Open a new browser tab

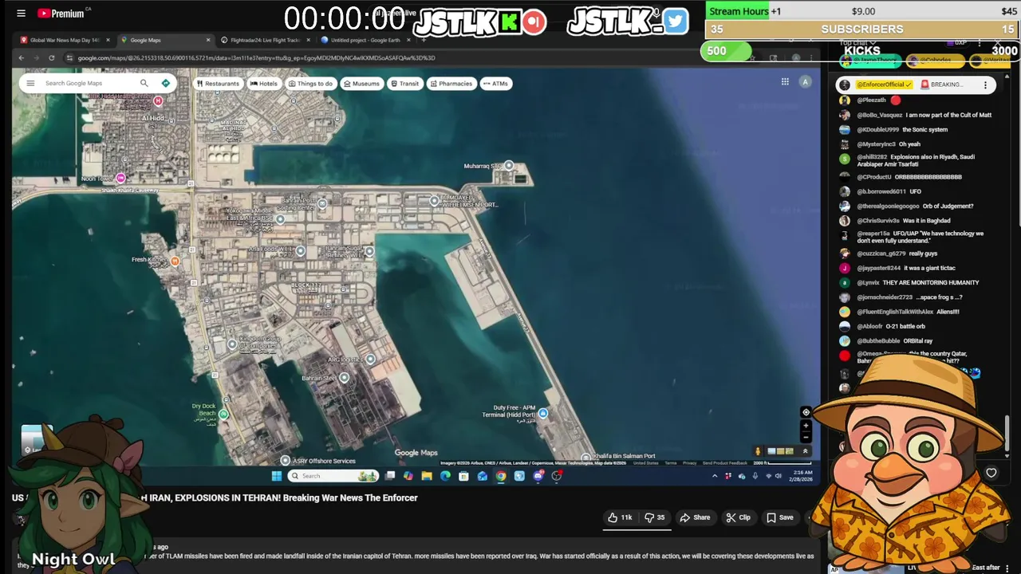[x=424, y=40]
